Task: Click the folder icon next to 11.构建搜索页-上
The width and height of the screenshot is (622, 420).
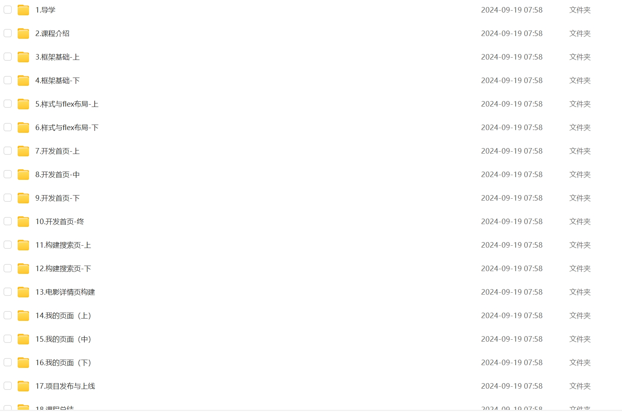Action: point(24,245)
